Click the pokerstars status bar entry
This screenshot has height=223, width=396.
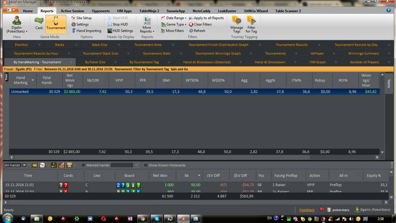tap(338, 210)
